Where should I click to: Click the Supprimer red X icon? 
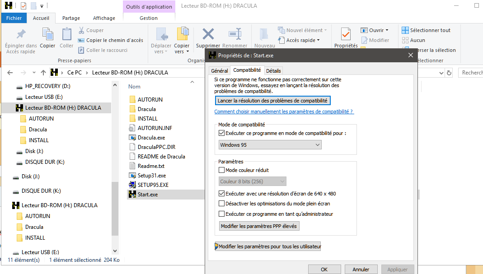coord(208,34)
